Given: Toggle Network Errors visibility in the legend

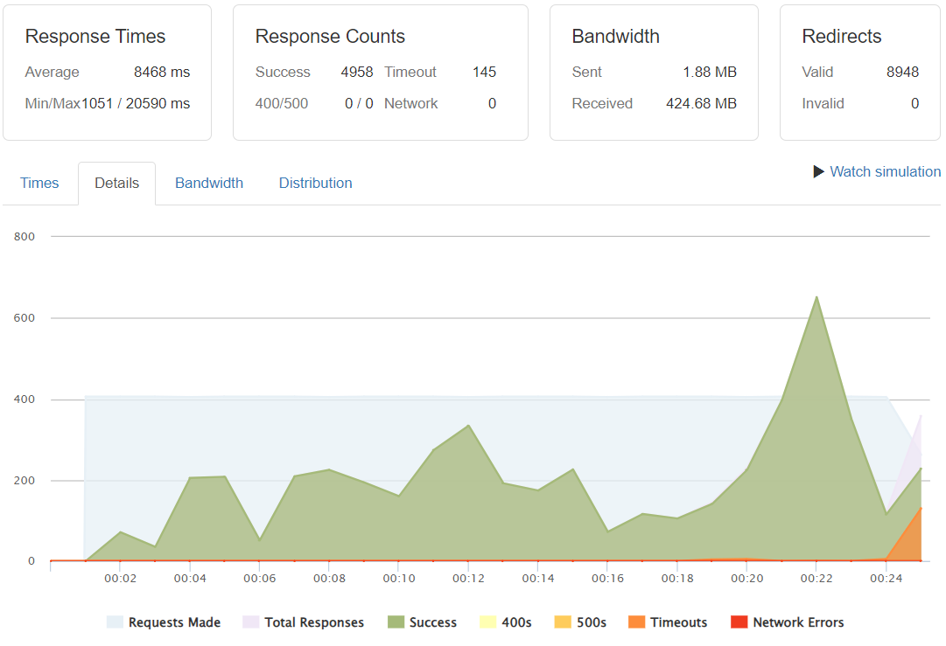Looking at the screenshot, I should [x=799, y=622].
